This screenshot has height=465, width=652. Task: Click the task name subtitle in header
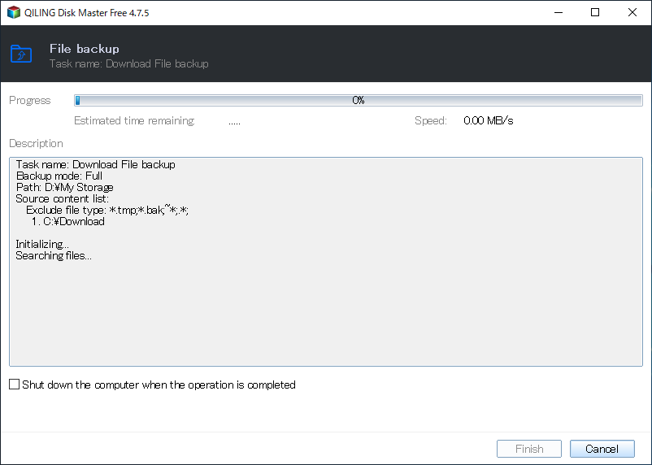(x=128, y=63)
